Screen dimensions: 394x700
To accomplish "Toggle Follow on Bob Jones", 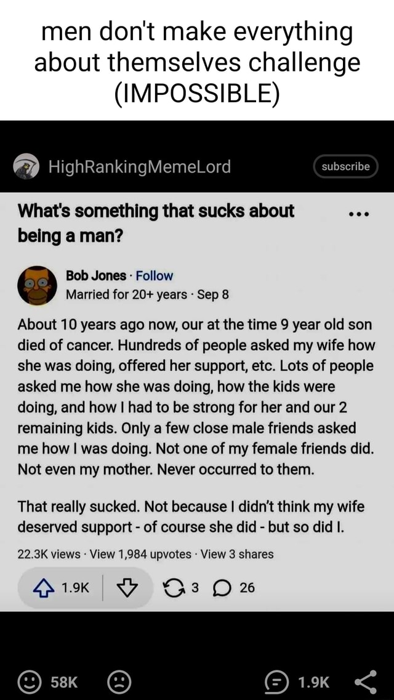I will pos(154,275).
